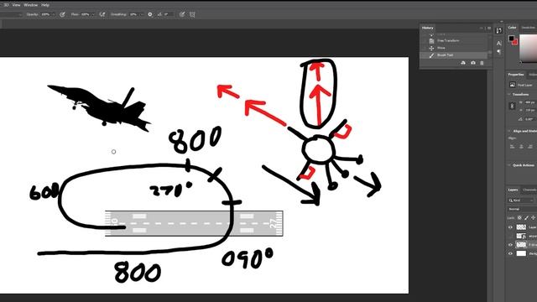Open the Help menu

pos(45,5)
